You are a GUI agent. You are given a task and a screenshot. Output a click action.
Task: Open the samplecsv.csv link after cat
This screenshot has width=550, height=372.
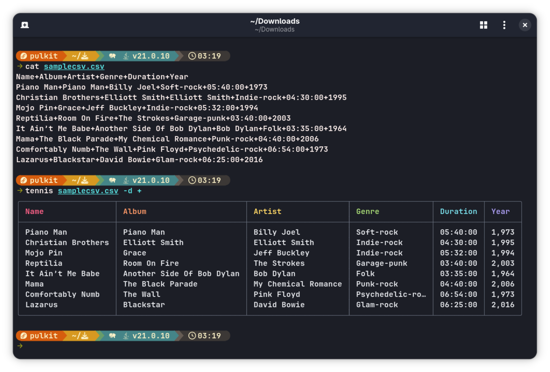[x=74, y=66]
